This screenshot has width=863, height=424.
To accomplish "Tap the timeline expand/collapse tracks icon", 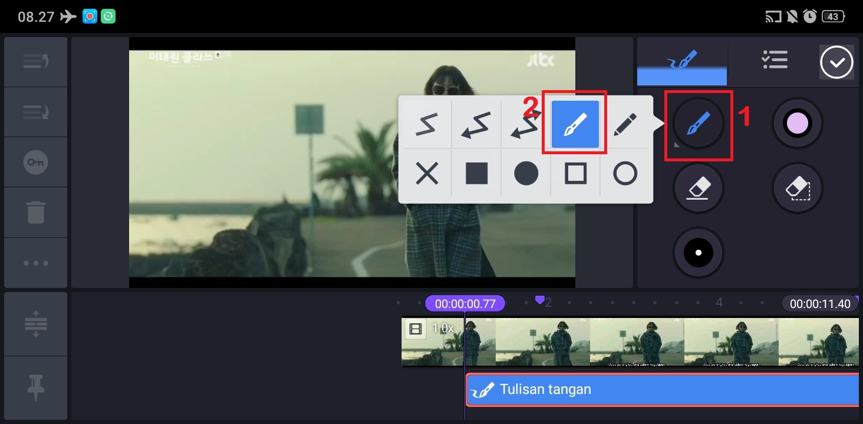I will coord(36,324).
